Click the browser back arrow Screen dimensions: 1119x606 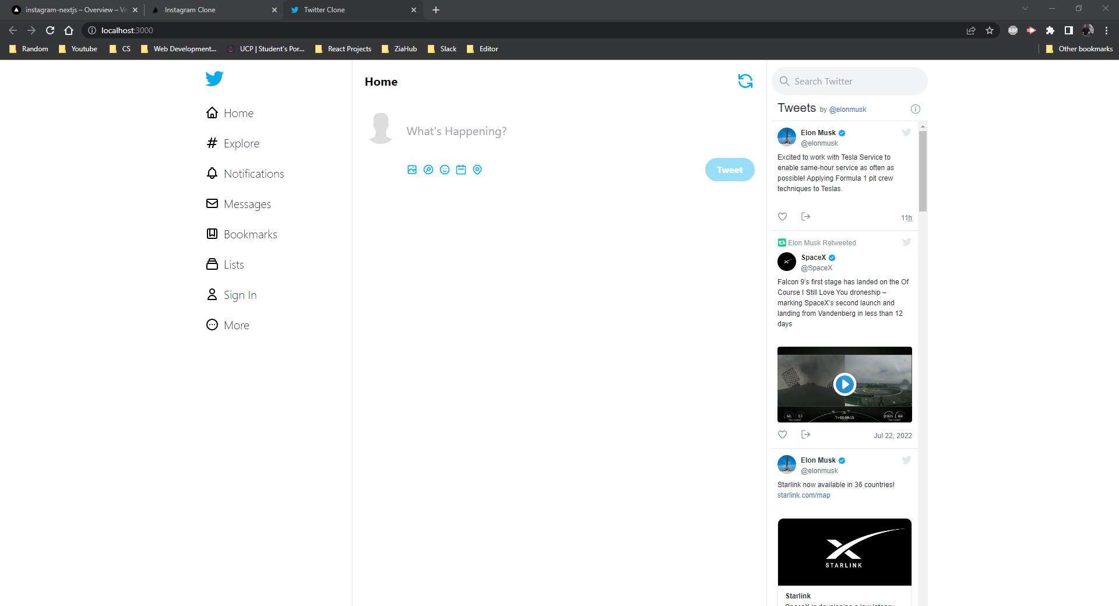tap(13, 30)
